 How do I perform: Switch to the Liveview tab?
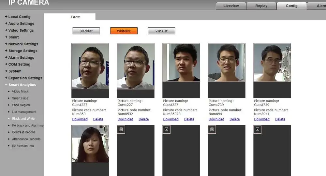(231, 6)
